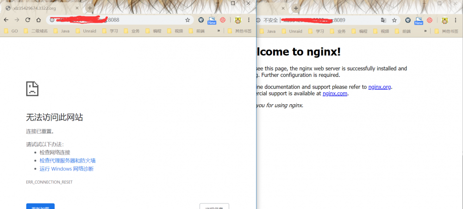Open the 视频 bookmark folder in left window
The image size is (463, 209).
click(x=175, y=31)
